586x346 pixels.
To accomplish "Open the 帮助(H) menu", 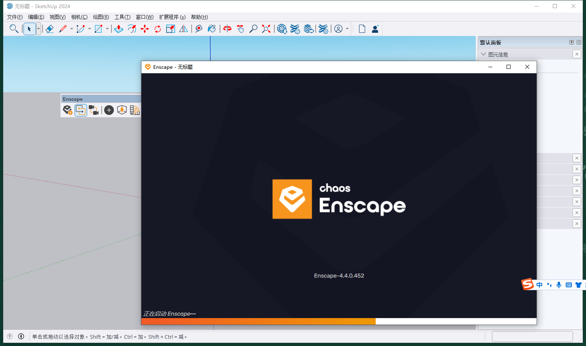I will click(x=199, y=17).
